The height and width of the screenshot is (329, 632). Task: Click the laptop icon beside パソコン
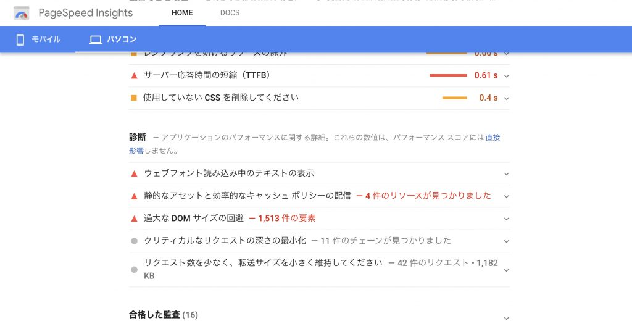pos(96,40)
